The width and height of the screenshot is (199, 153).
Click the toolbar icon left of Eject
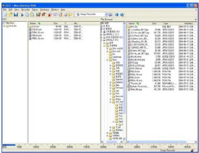coord(60,15)
